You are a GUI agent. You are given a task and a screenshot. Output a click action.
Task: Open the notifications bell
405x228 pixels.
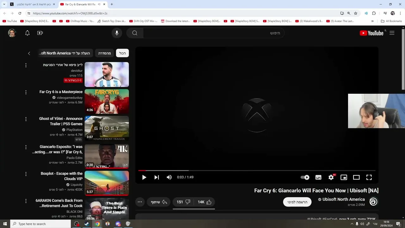27,33
